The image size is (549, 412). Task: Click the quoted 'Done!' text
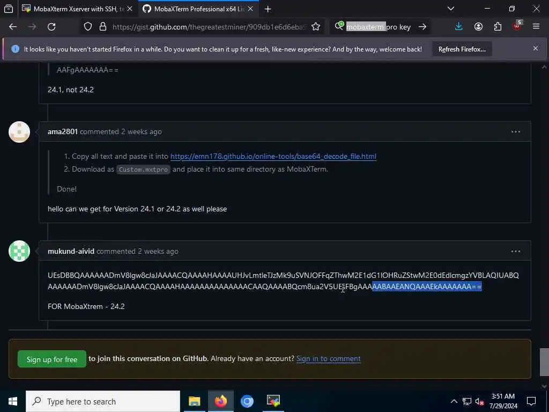point(66,189)
